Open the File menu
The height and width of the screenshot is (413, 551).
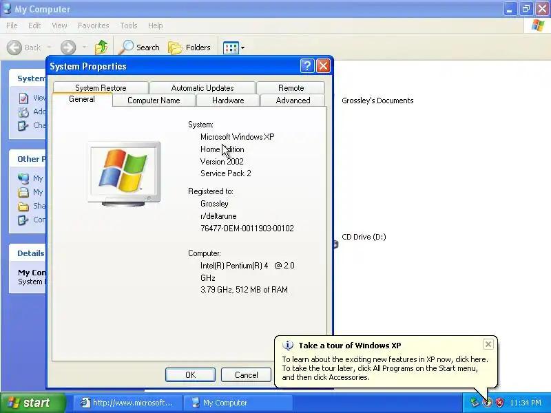[x=12, y=25]
